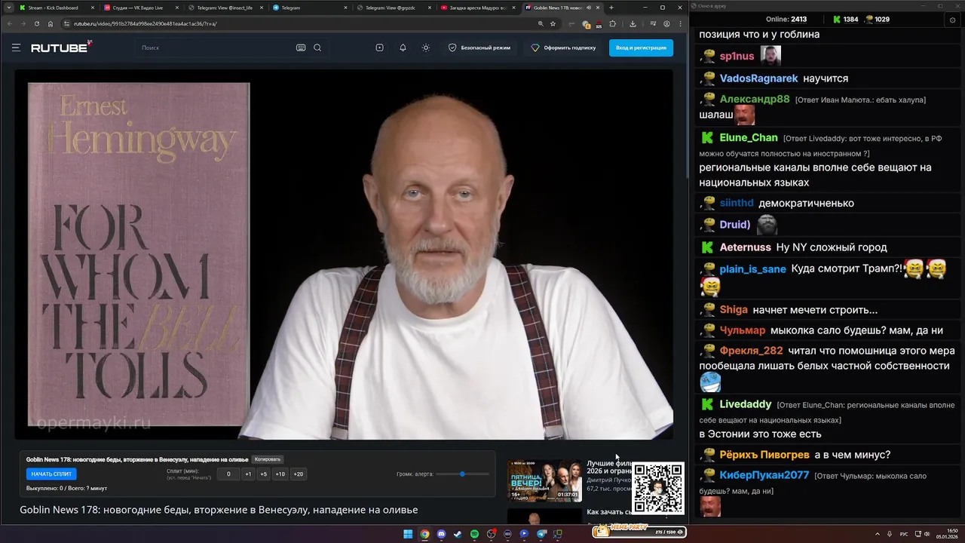Open system tray hidden icons chevron

tap(877, 534)
